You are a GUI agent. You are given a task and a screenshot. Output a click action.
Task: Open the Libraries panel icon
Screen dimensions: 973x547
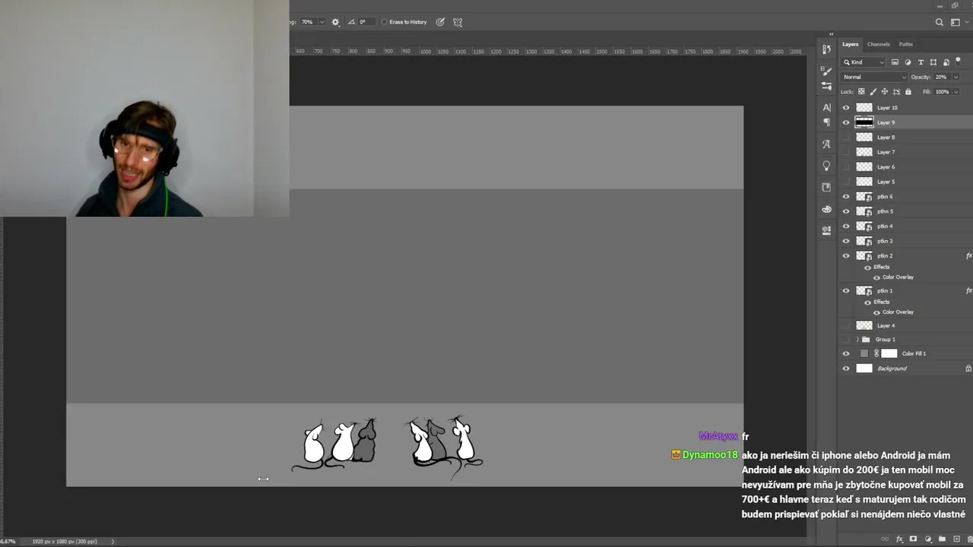(826, 187)
